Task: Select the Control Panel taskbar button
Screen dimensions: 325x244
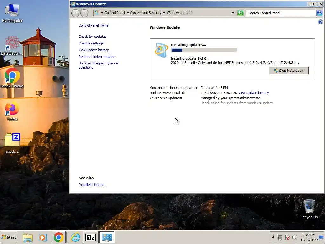Action: coord(107,237)
